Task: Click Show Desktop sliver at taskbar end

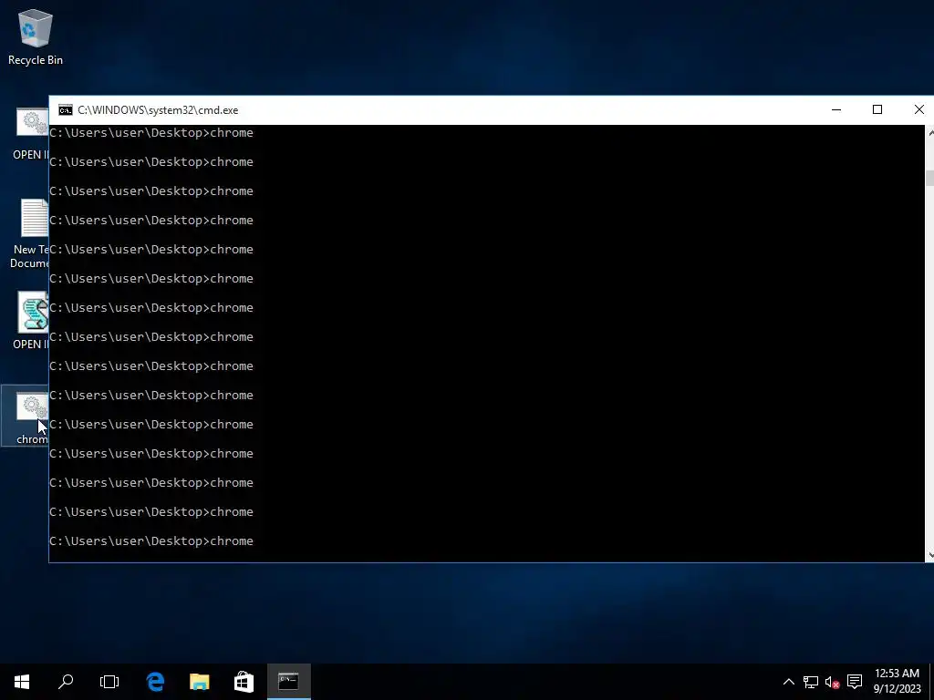Action: (x=931, y=682)
